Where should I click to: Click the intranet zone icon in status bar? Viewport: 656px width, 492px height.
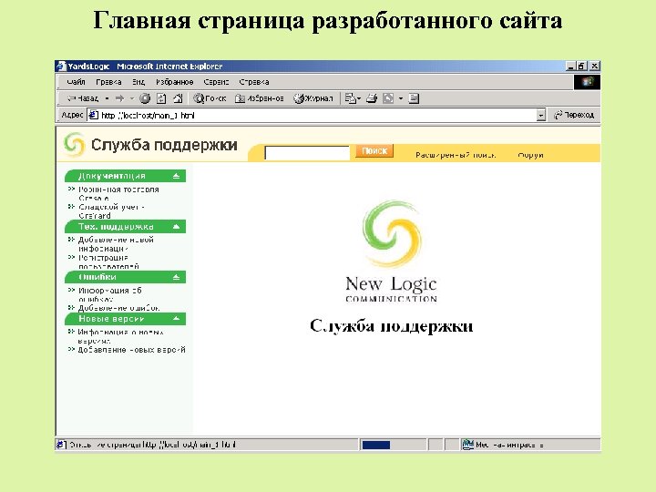467,445
